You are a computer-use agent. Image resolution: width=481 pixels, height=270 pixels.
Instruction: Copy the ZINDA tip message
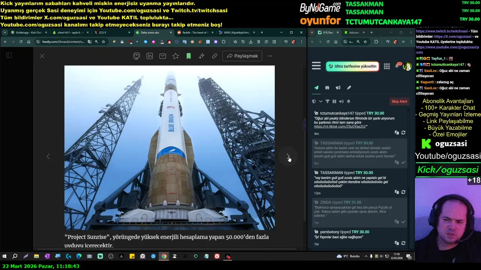[x=397, y=222]
